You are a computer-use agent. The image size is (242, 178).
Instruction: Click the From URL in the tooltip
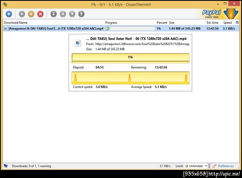coord(142,44)
